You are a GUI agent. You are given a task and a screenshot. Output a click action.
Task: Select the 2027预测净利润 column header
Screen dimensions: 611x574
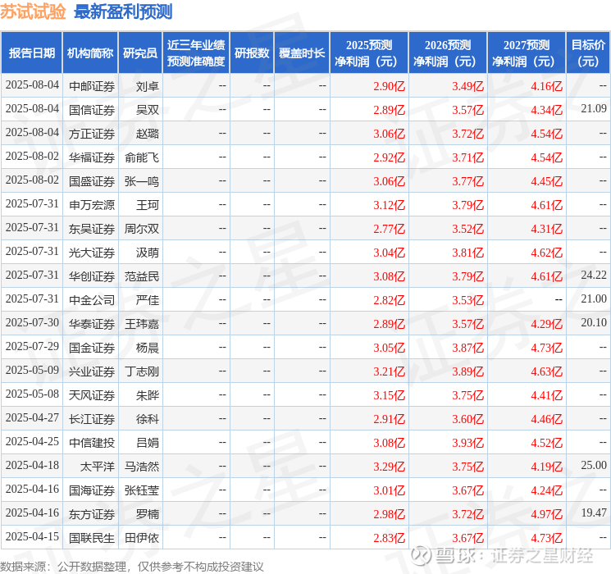click(x=527, y=52)
